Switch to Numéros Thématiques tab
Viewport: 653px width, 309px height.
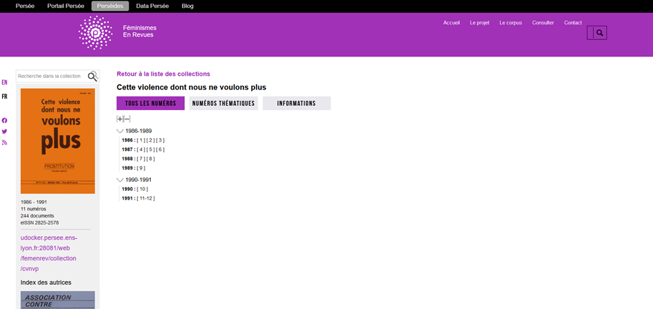click(223, 104)
